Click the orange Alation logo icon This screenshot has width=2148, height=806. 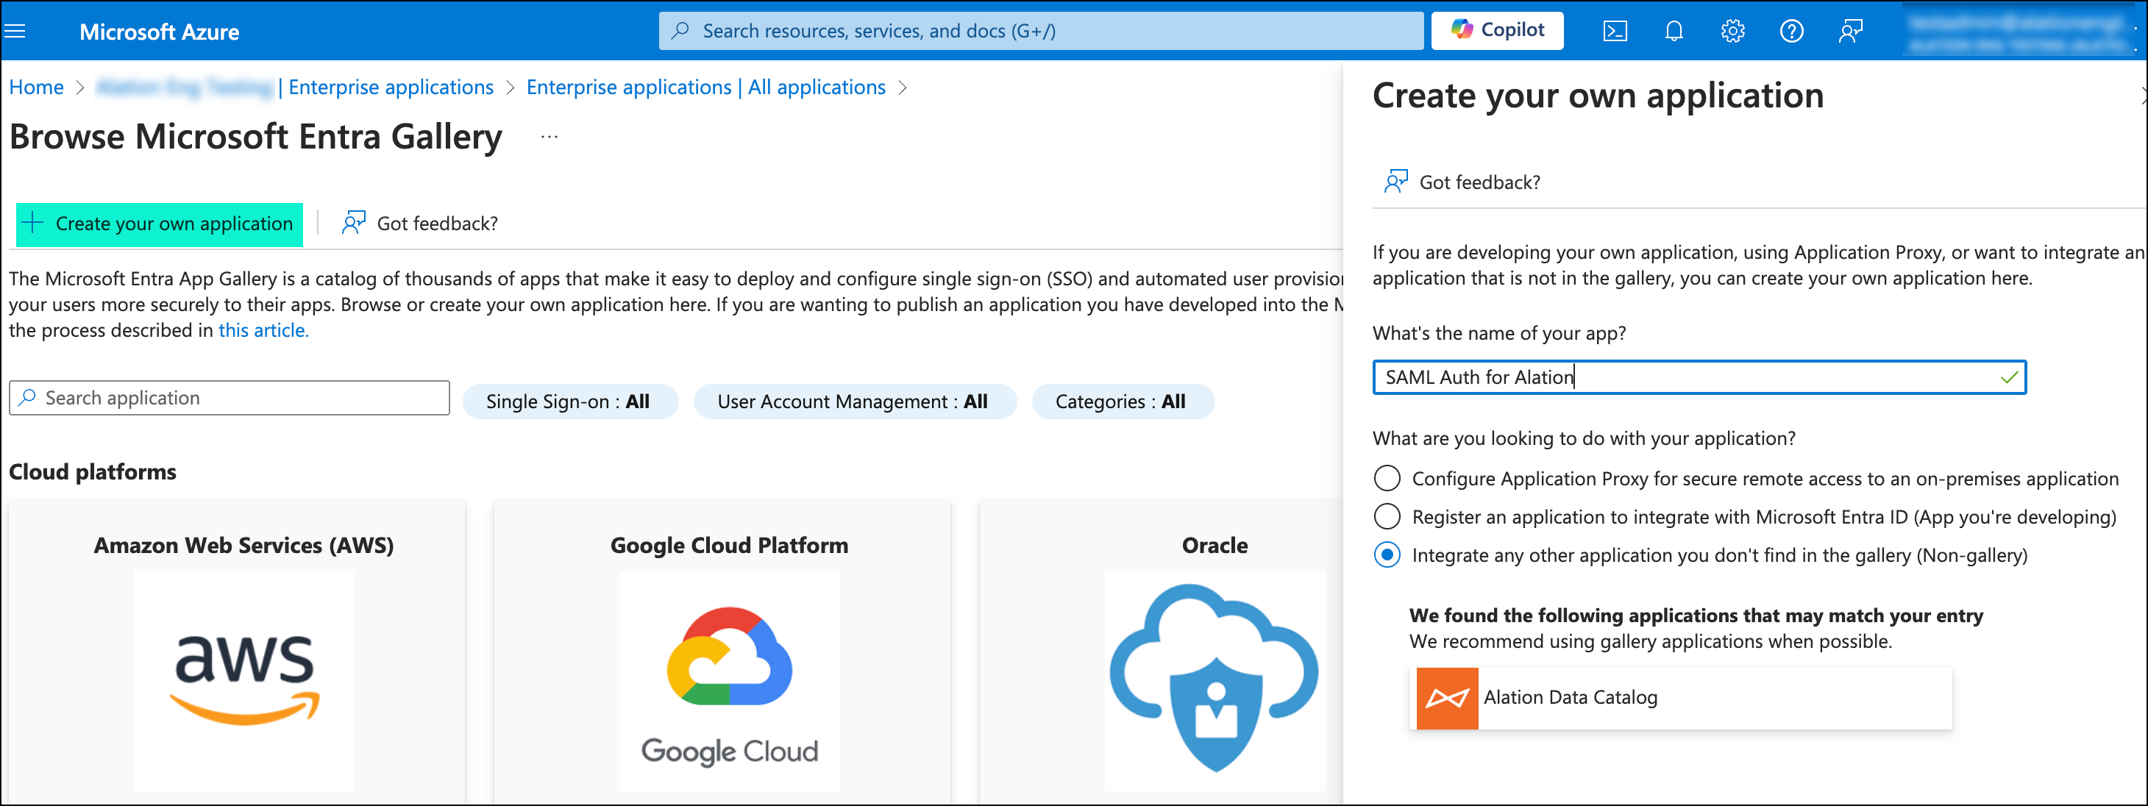point(1447,699)
